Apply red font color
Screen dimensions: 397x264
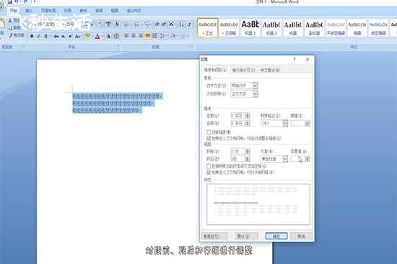pos(97,36)
